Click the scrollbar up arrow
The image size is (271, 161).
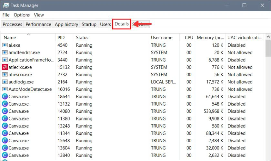pyautogui.click(x=268, y=37)
